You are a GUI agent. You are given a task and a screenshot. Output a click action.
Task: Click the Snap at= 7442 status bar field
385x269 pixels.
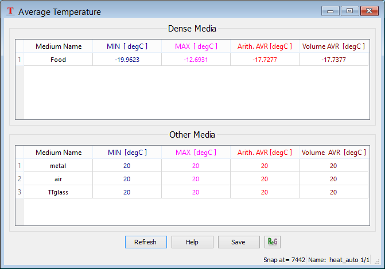pyautogui.click(x=284, y=259)
